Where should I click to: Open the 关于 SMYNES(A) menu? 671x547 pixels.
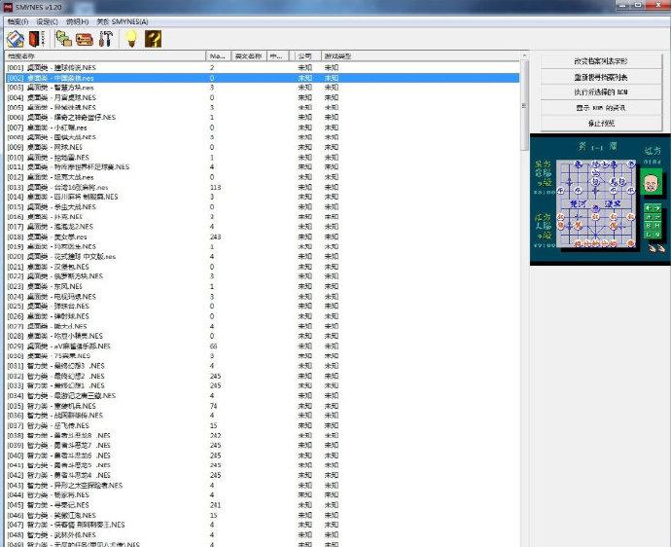pos(122,21)
